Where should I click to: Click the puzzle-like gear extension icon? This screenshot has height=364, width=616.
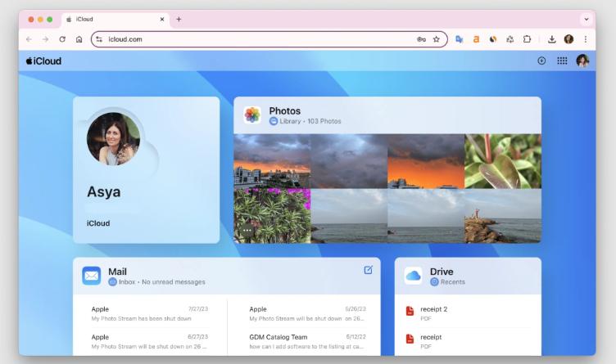coord(510,39)
